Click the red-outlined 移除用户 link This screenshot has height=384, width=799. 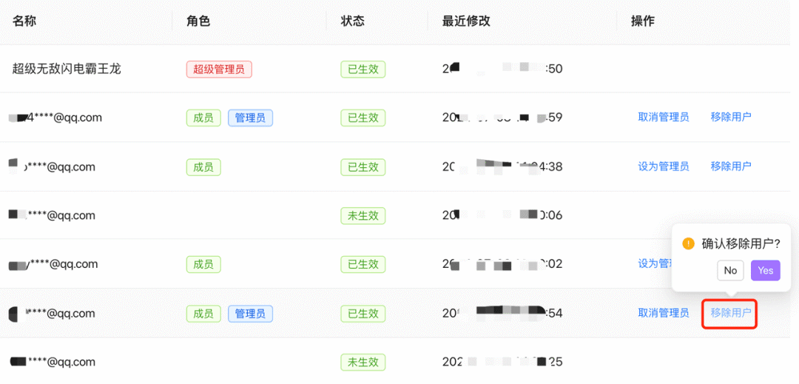tap(731, 313)
